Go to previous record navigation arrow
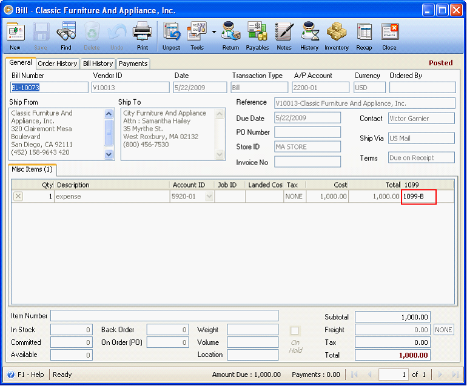This screenshot has width=467, height=386. 369,375
